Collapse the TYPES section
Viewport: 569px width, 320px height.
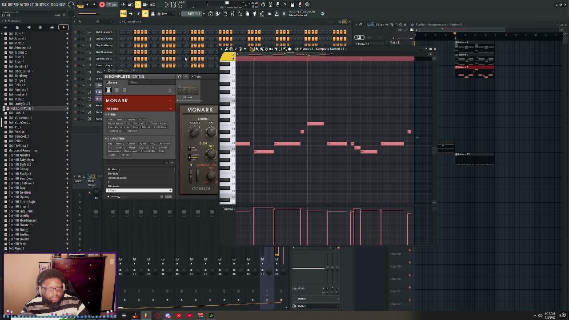[106, 115]
